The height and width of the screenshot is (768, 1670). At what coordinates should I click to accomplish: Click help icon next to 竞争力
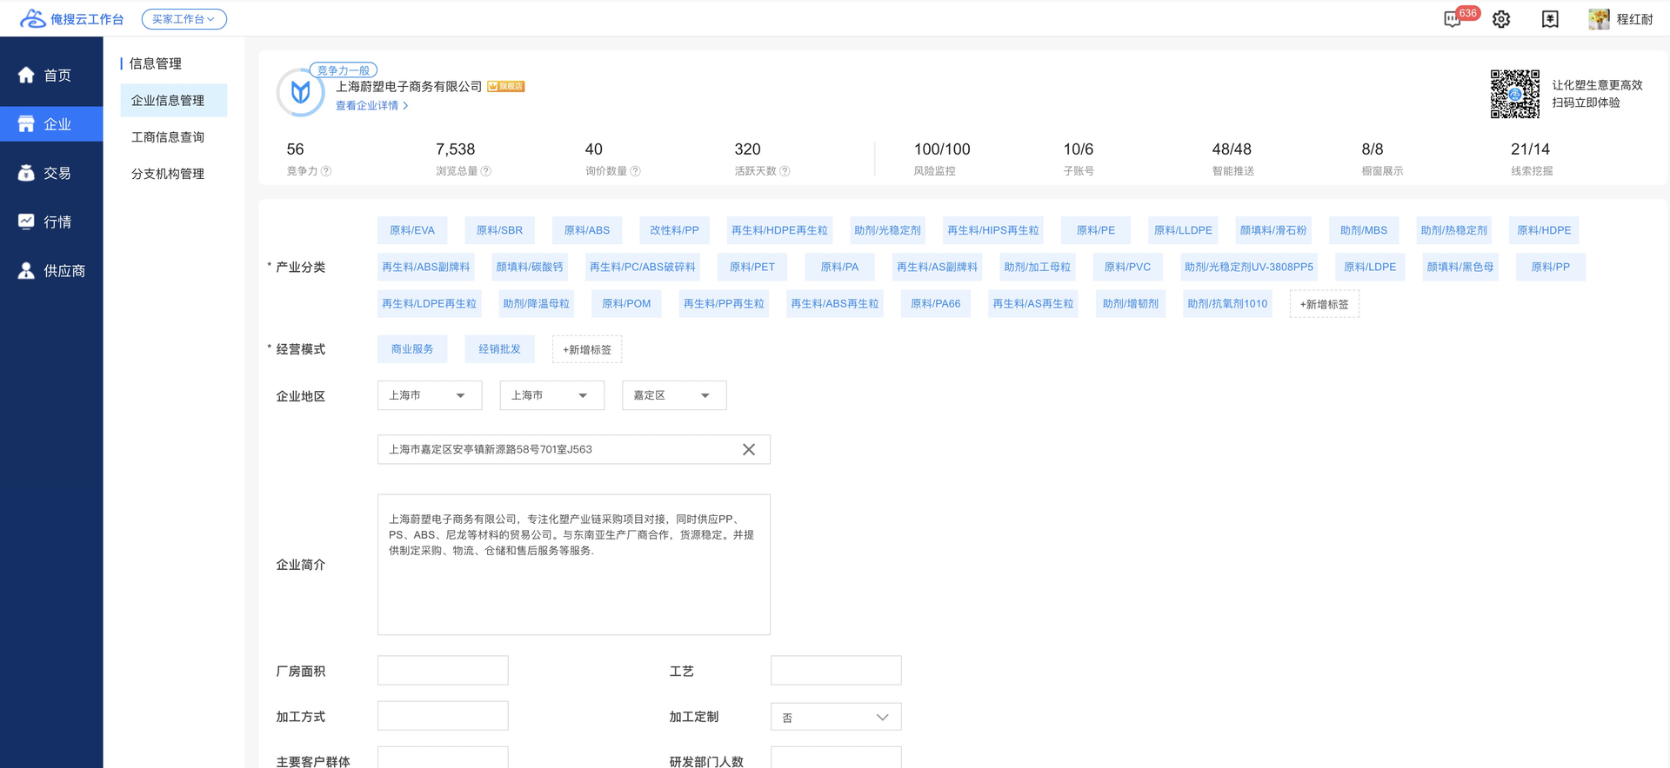(x=326, y=171)
